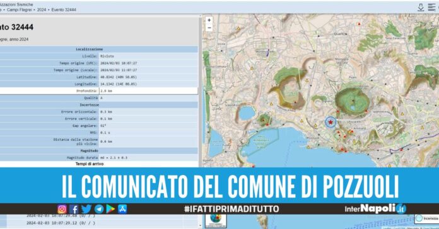Open the 2024 breadcrumb
The height and width of the screenshot is (229, 439).
click(x=42, y=10)
